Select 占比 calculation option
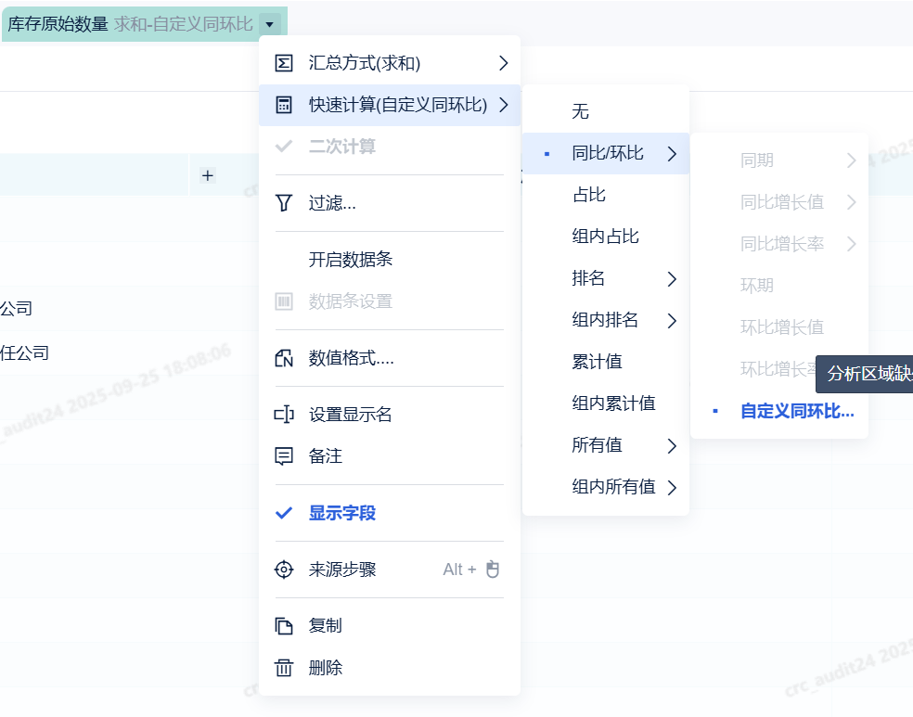Screen dimensions: 913x717 [606, 195]
